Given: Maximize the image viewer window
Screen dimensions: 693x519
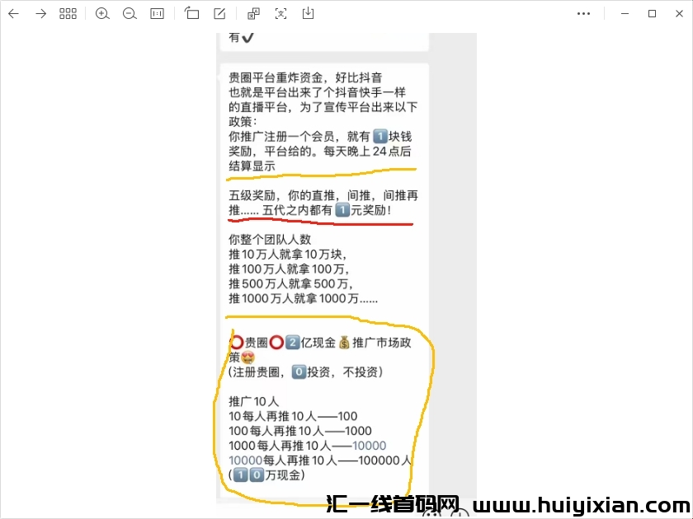Looking at the screenshot, I should tap(651, 14).
